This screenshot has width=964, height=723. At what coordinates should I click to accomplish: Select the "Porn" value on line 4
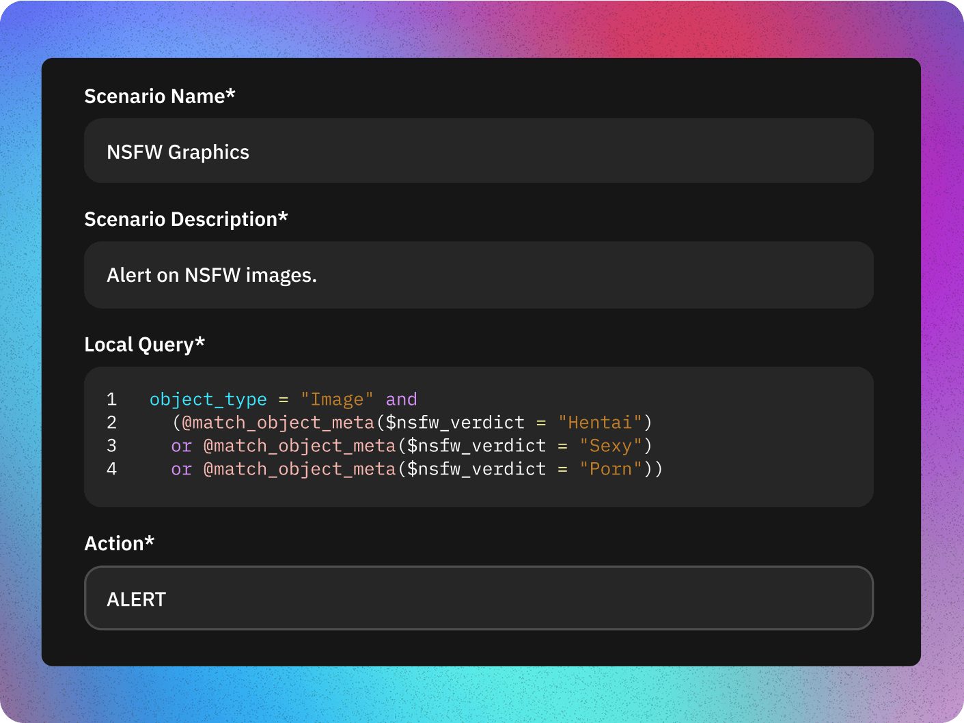[x=610, y=468]
